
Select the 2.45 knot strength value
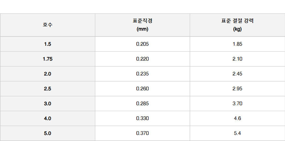pyautogui.click(x=237, y=74)
